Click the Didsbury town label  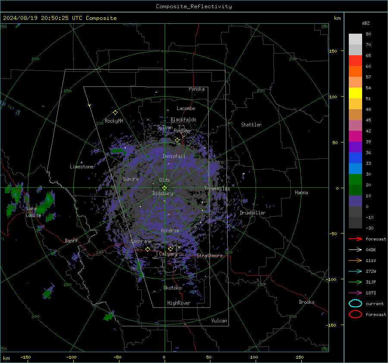163,193
